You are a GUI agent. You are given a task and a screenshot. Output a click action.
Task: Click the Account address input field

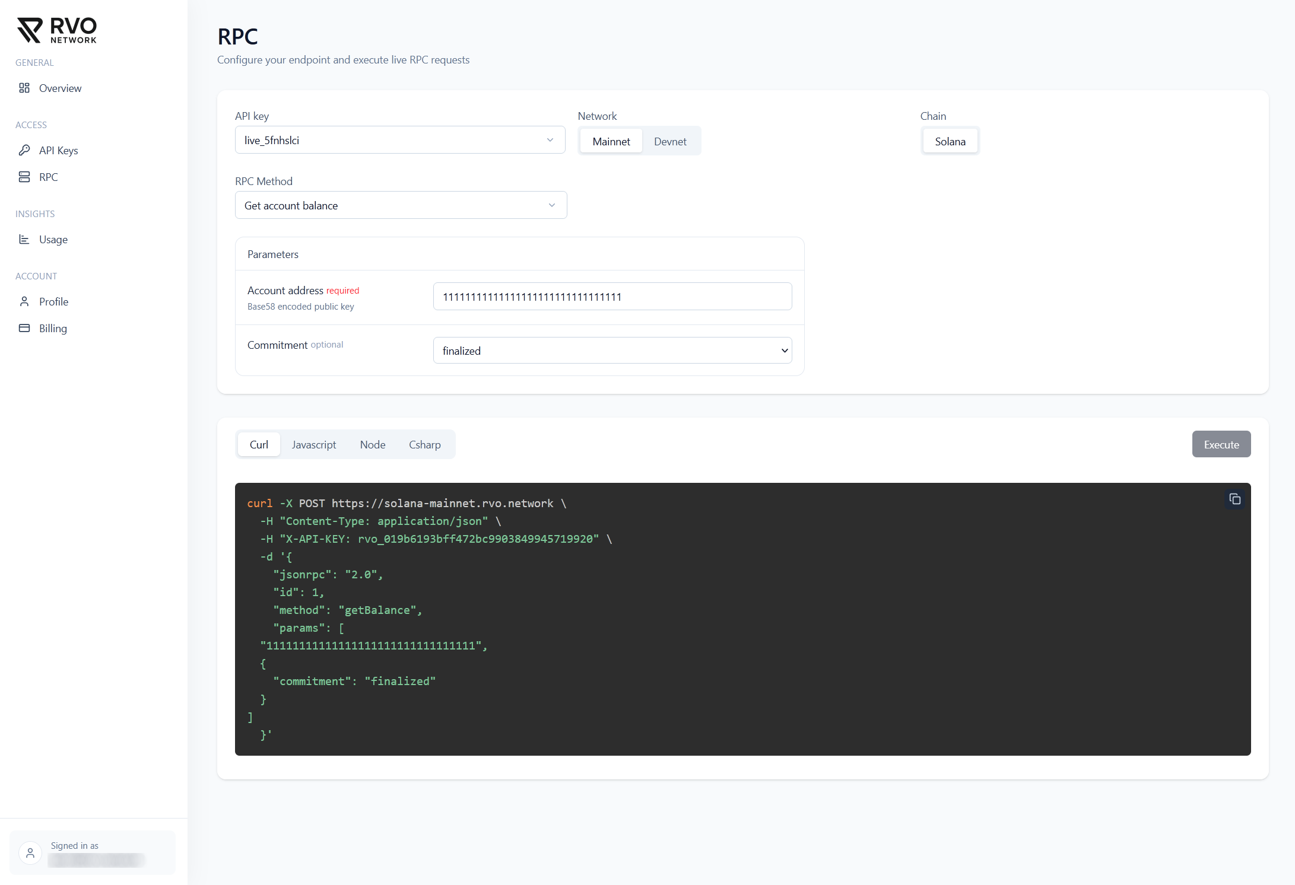(612, 297)
